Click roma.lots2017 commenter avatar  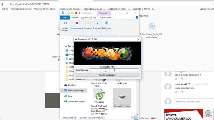168,86
